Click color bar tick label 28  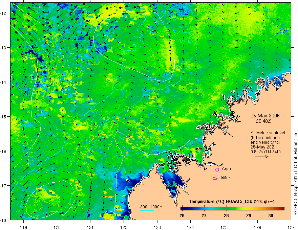226,215
